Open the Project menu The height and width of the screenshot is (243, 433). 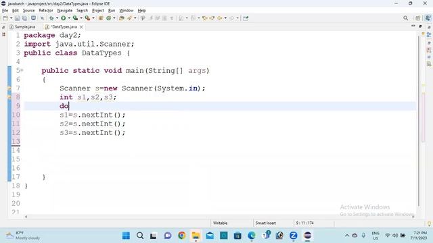[97, 11]
